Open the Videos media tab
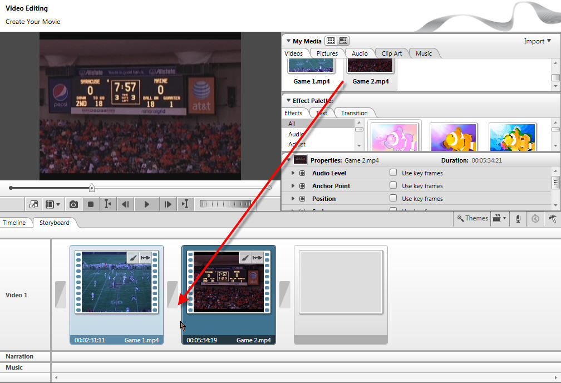This screenshot has height=383, width=561. [294, 53]
